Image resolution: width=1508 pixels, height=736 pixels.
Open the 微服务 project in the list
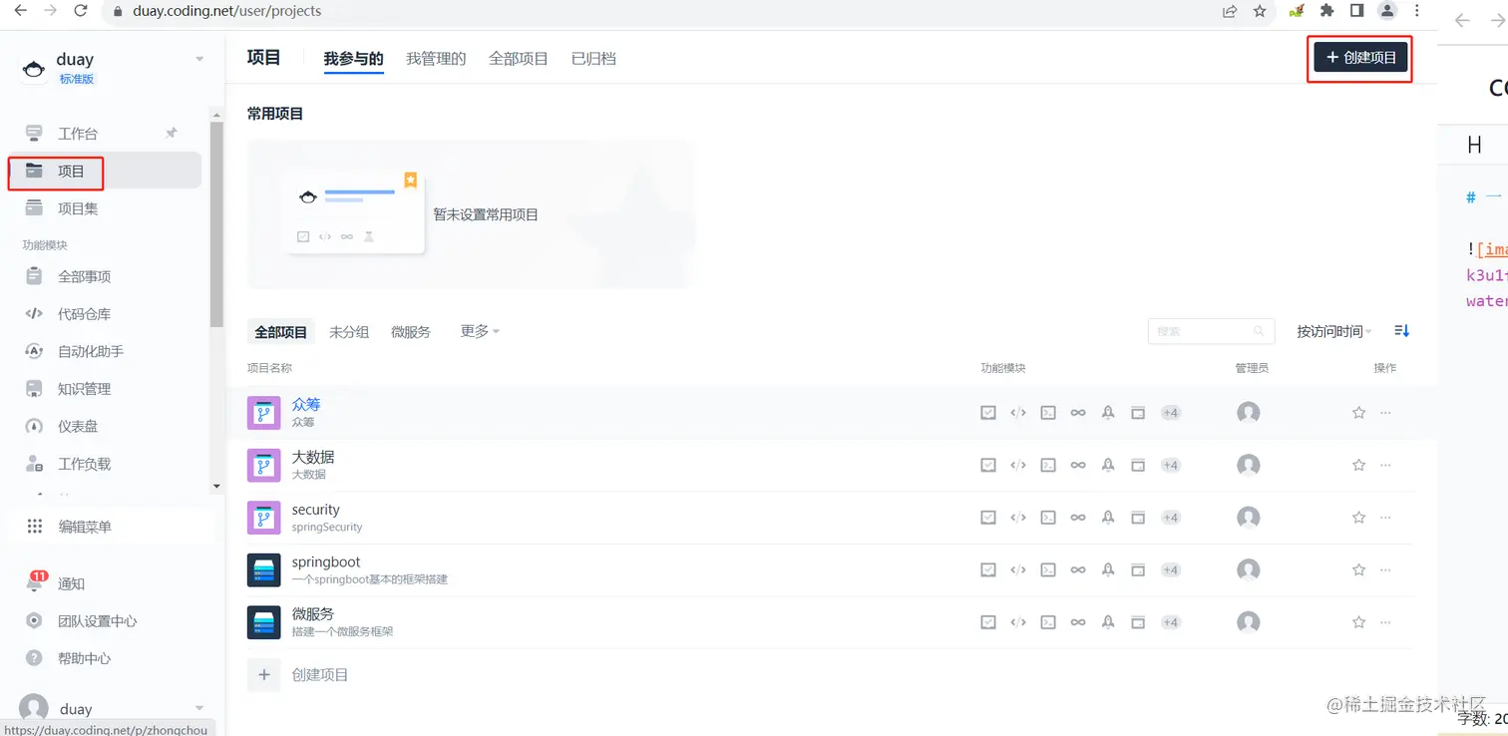[x=313, y=614]
